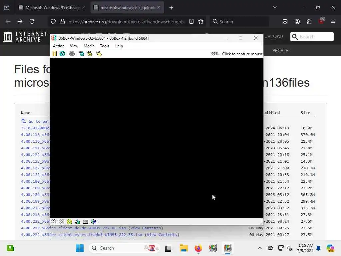Viewport: 341px width, 256px height.
Task: Open Firefox extensions puzzle icon
Action: coord(309,21)
